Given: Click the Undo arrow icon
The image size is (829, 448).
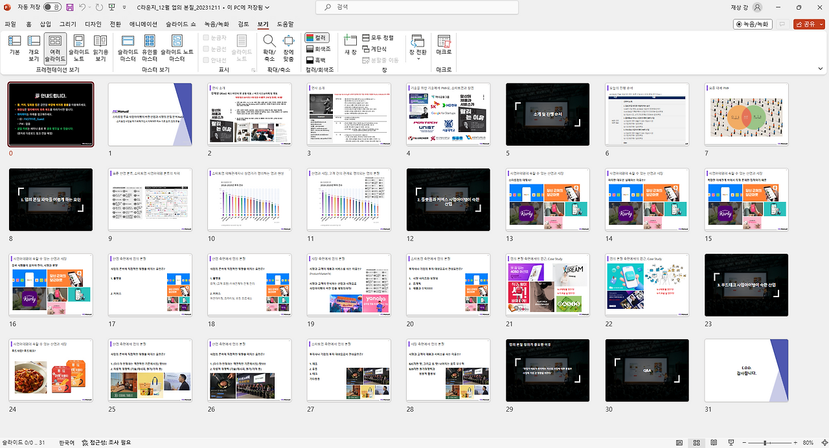Looking at the screenshot, I should 83,6.
